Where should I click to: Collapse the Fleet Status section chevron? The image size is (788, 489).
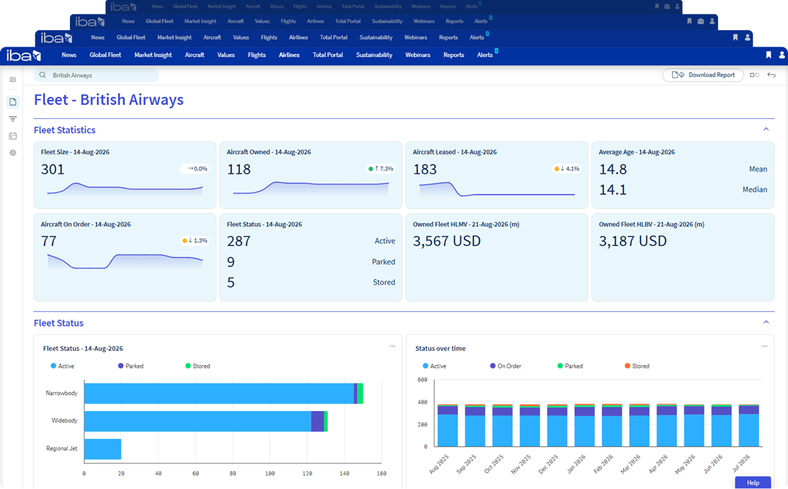766,322
